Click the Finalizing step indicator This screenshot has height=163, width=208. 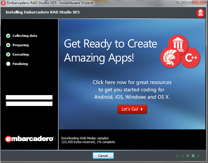[8, 64]
